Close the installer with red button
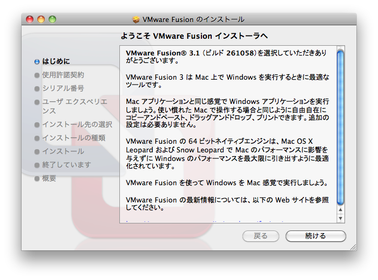 pos(30,19)
